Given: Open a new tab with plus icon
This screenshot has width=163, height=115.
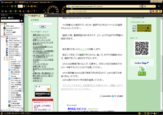Looking at the screenshot, I should pyautogui.click(x=46, y=16).
